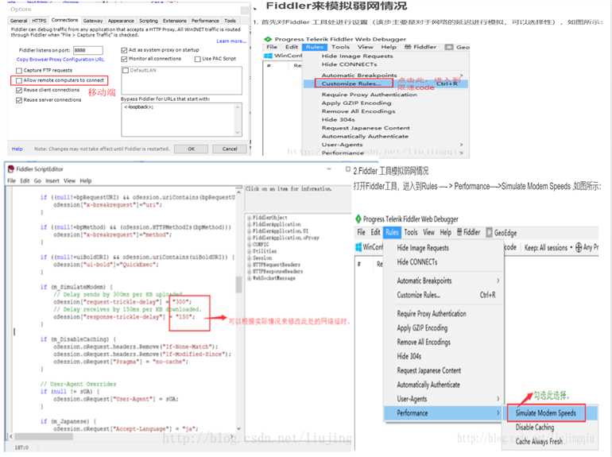Toggle Act as system proxy on startup

(124, 50)
